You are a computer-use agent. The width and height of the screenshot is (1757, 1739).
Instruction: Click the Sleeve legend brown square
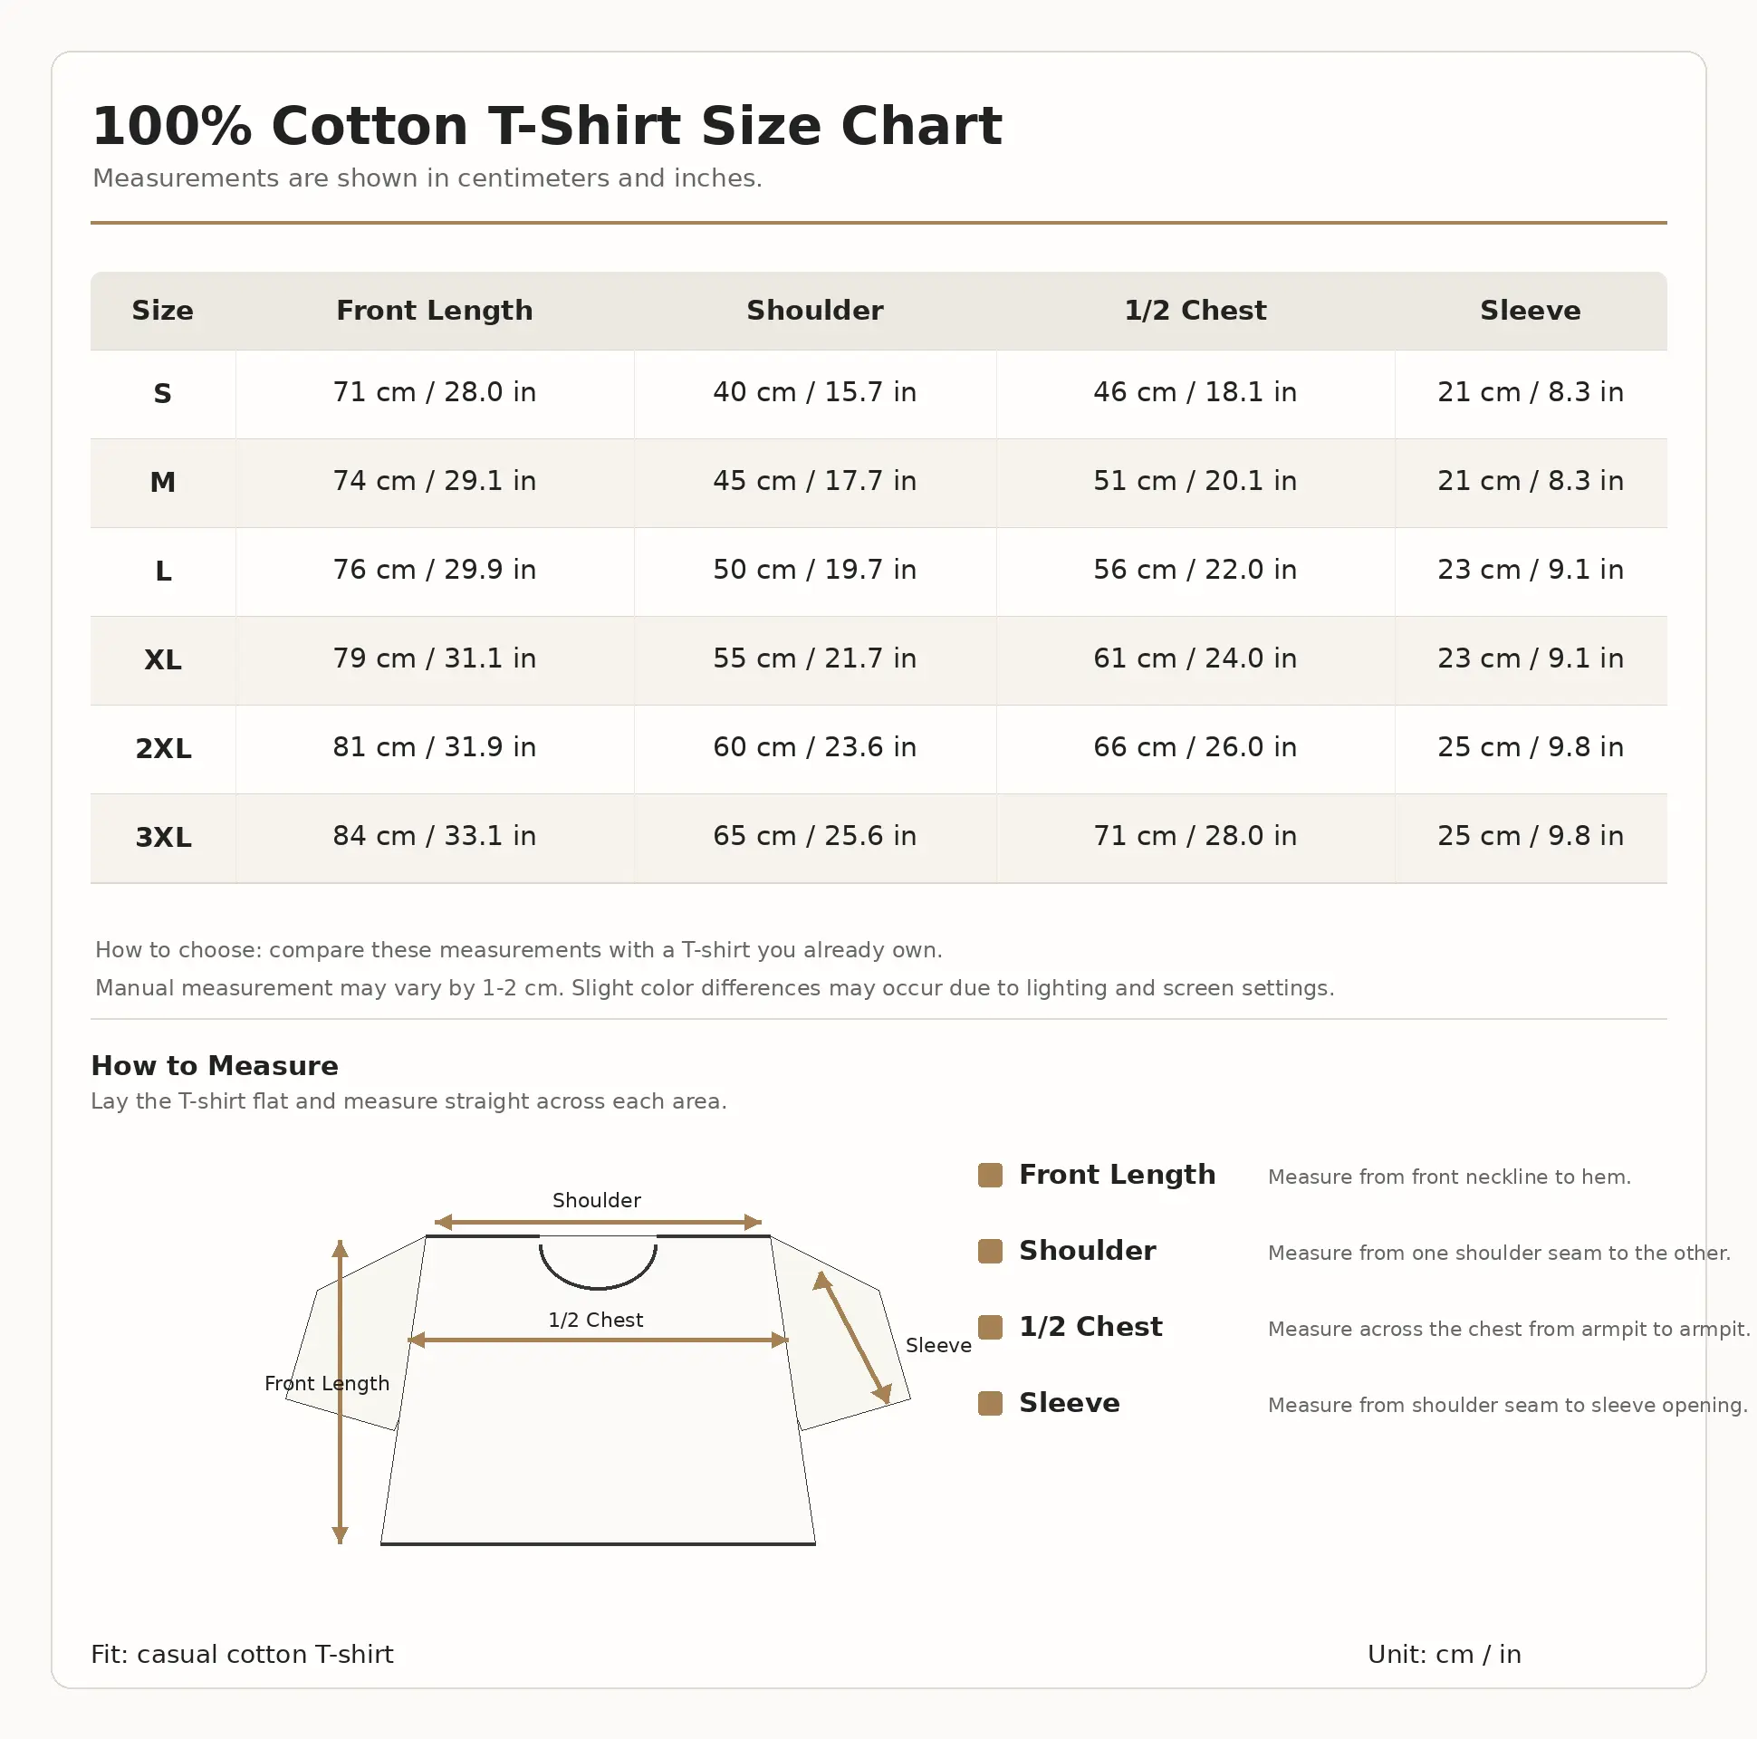990,1403
